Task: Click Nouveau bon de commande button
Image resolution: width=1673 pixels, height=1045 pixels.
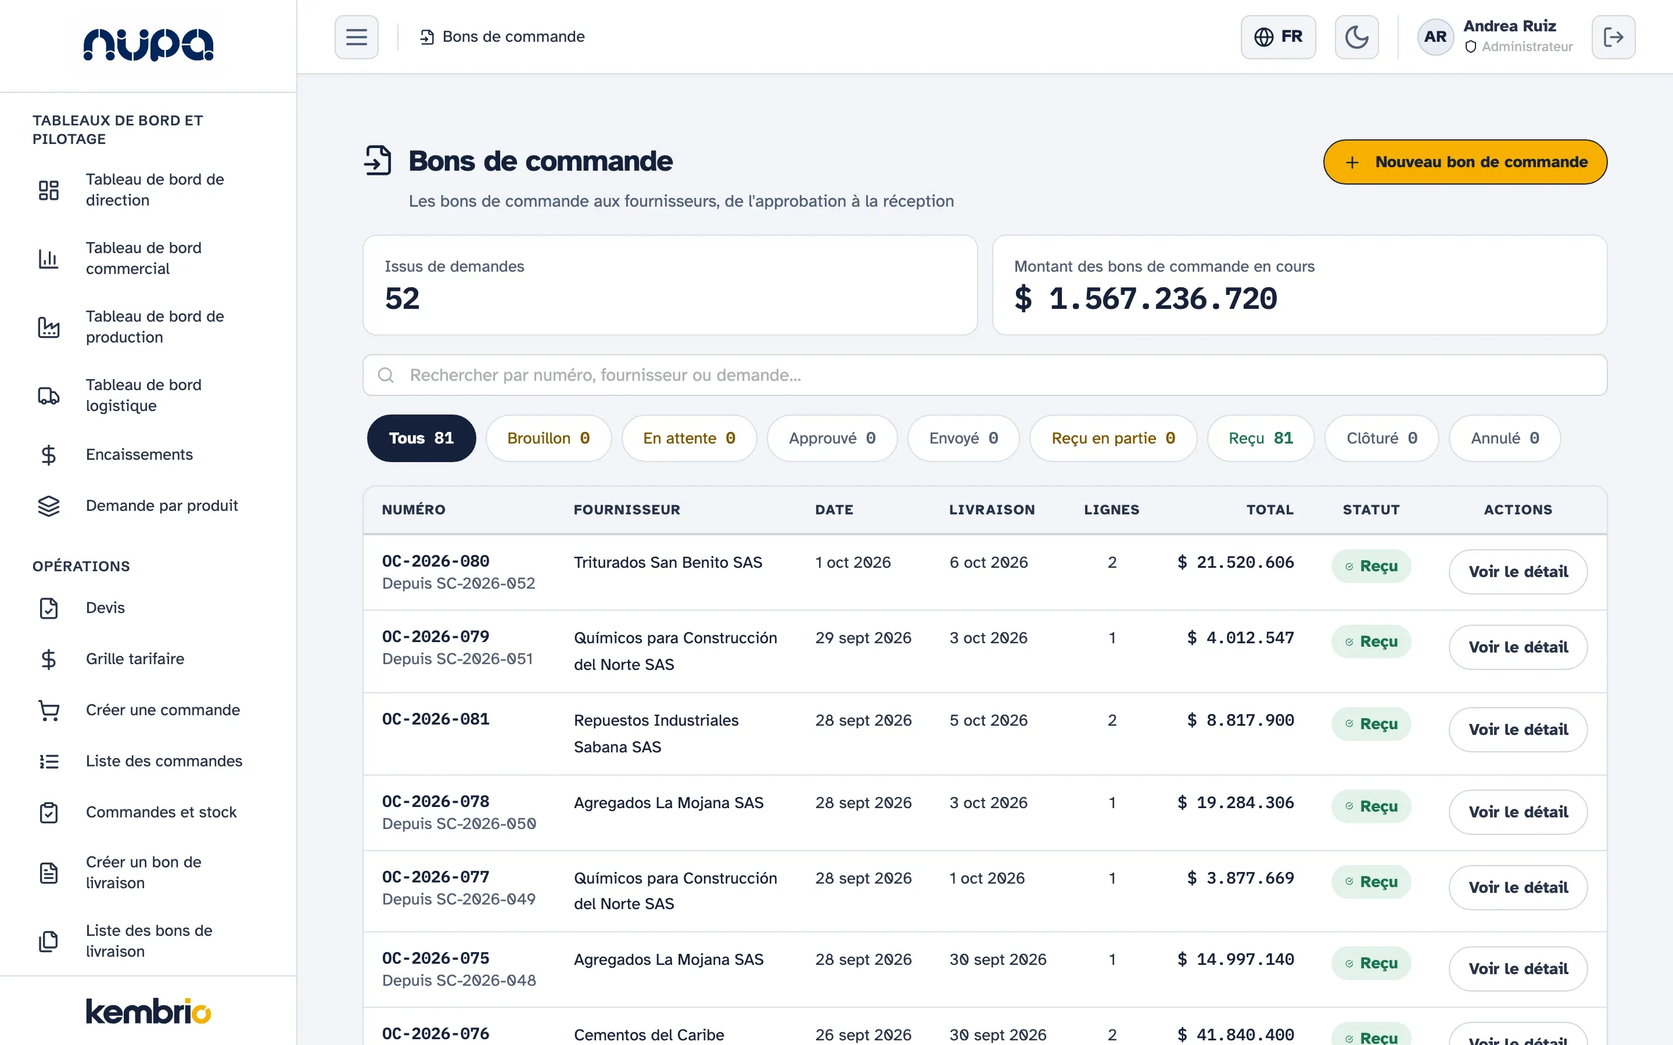Action: click(1465, 162)
